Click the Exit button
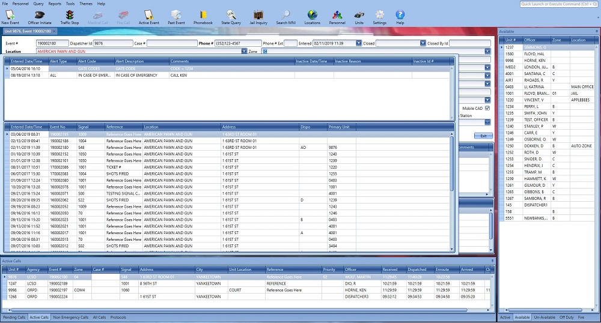The height and width of the screenshot is (323, 601). pos(483,136)
